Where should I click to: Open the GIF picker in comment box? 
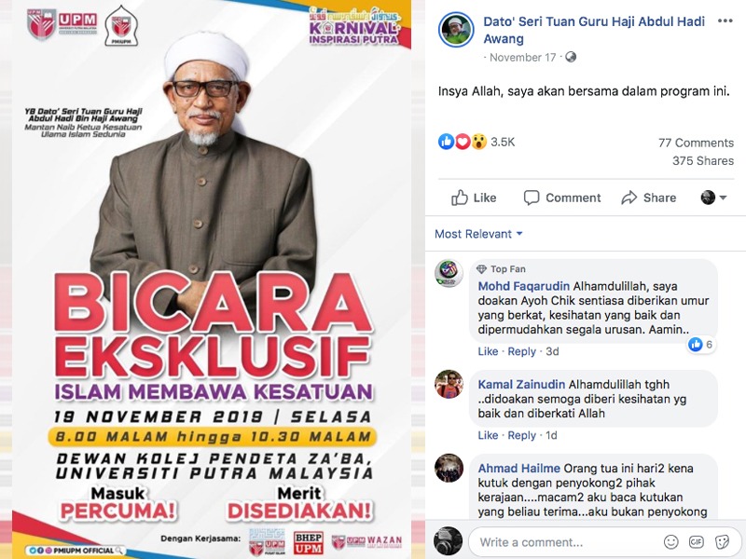coord(696,542)
